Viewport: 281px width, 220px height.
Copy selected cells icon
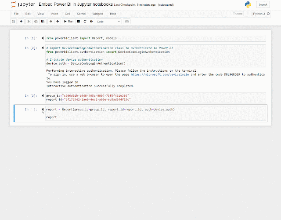[x=36, y=22]
